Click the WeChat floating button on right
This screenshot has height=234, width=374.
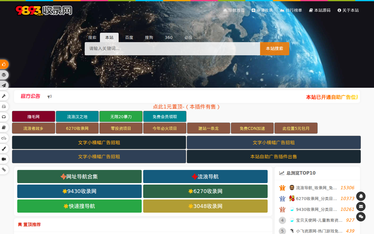pos(361,217)
